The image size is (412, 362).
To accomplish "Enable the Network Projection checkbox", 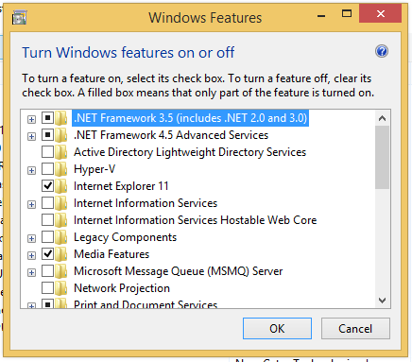I will [x=47, y=288].
